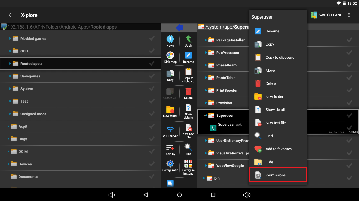The width and height of the screenshot is (359, 201).
Task: Select the WebViewGoogle folder row
Action: (278, 166)
